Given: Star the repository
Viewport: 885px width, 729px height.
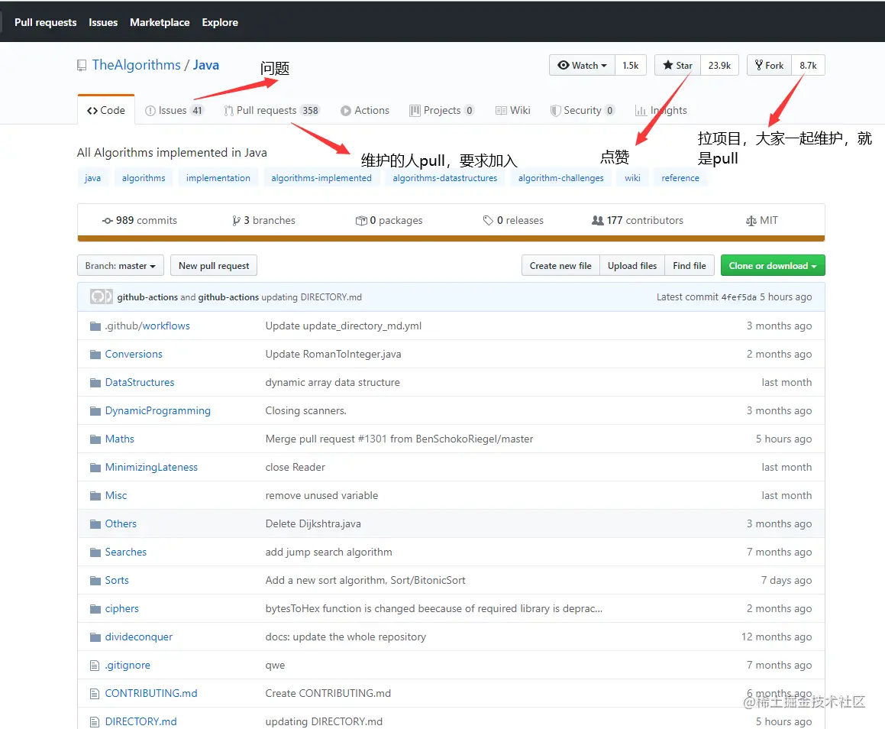Looking at the screenshot, I should [677, 66].
